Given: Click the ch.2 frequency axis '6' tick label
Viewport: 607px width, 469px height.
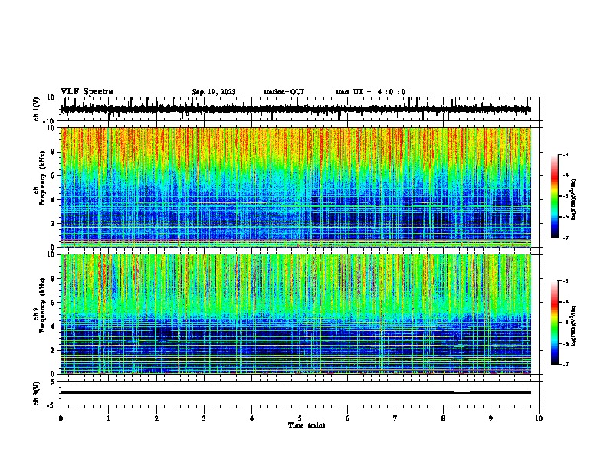Looking at the screenshot, I should (53, 303).
